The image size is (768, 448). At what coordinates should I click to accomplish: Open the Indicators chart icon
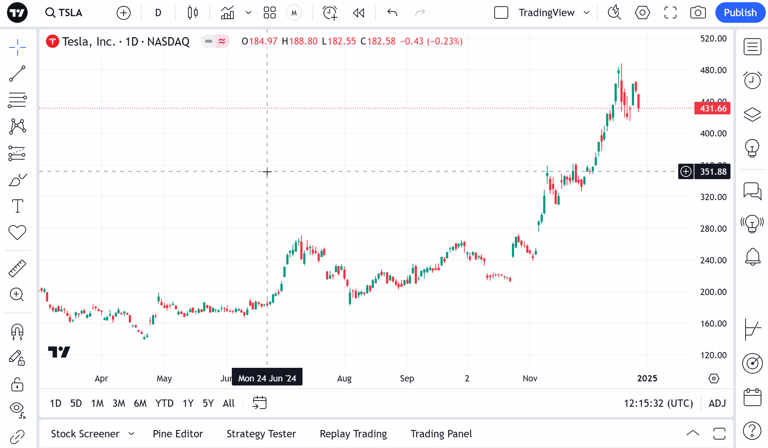click(227, 13)
